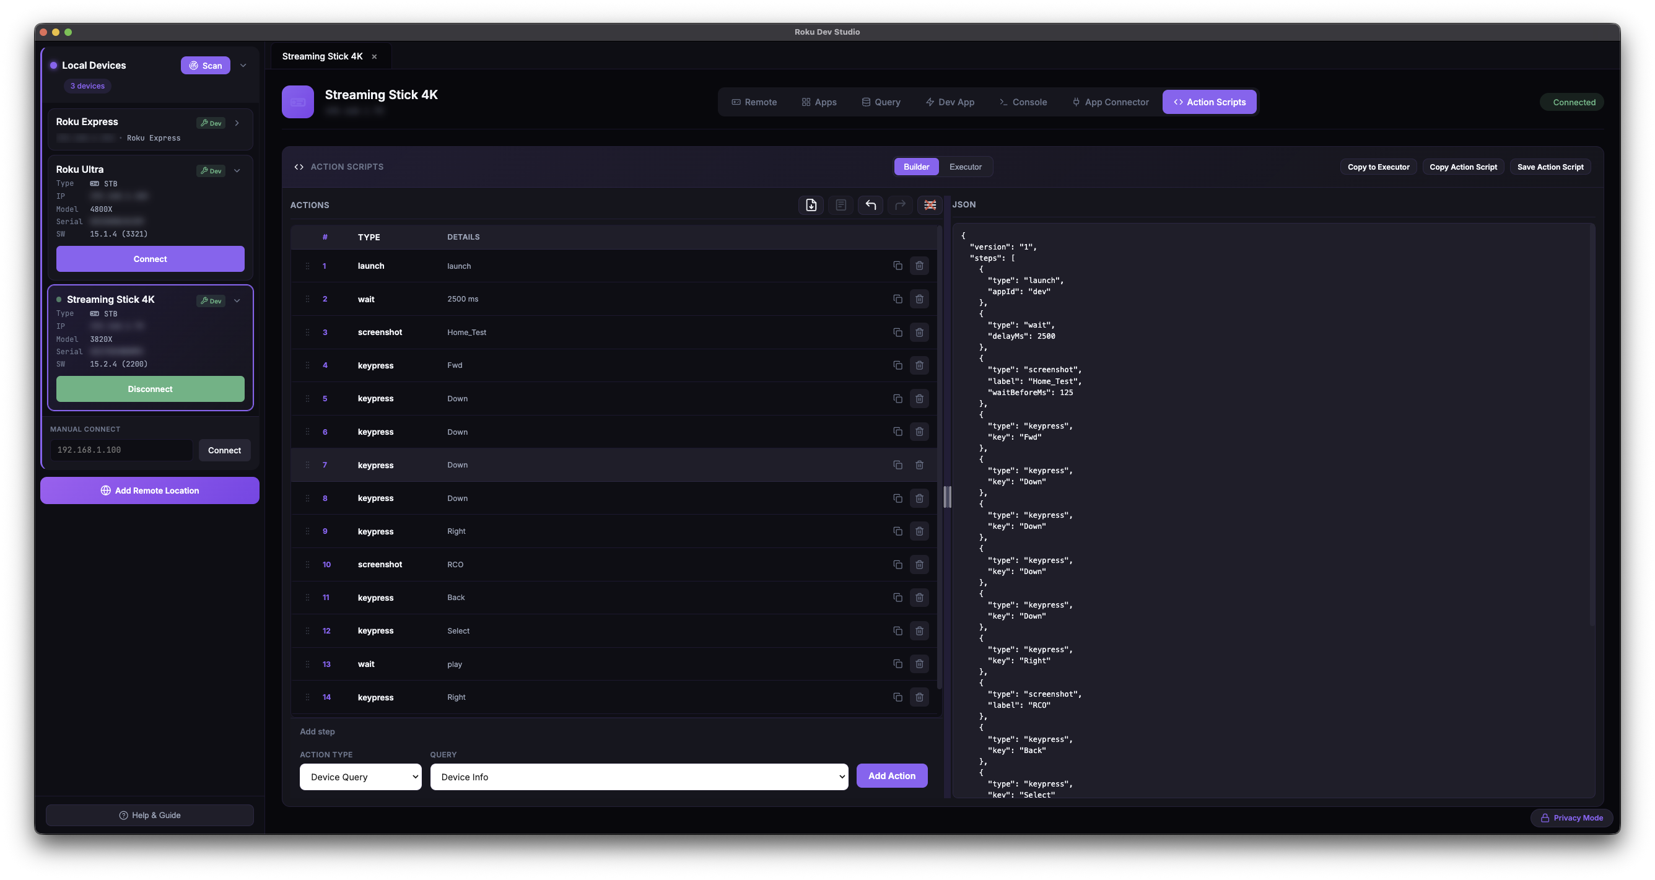Collapse the Roku Ultra device card
The height and width of the screenshot is (880, 1655).
(237, 171)
